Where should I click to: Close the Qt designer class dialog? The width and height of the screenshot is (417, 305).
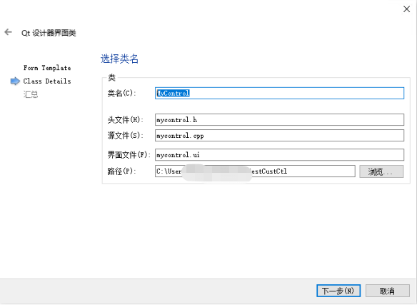click(x=406, y=9)
